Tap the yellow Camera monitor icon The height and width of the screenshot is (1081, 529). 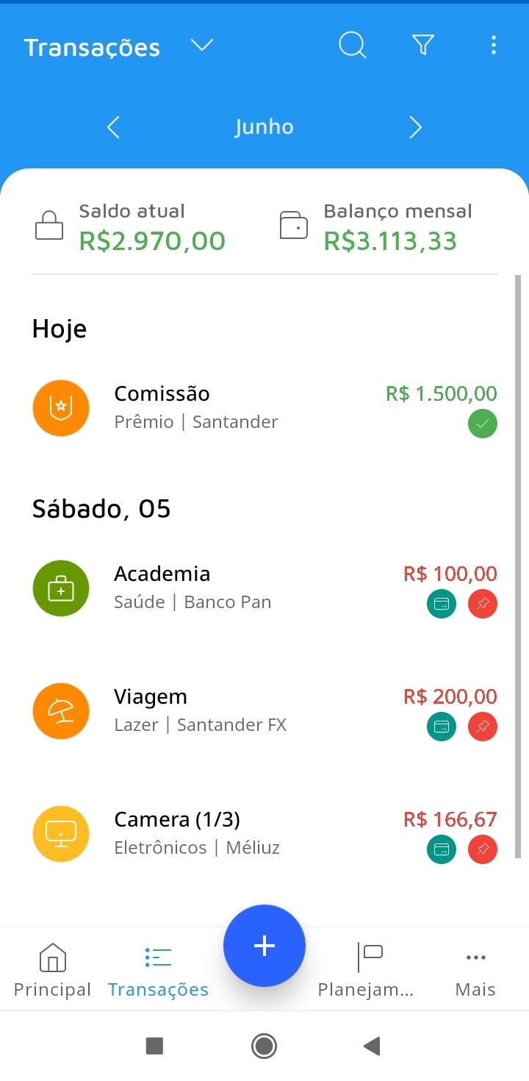61,834
